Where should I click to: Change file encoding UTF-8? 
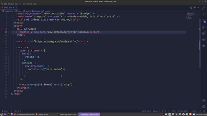pyautogui.click(x=164, y=111)
